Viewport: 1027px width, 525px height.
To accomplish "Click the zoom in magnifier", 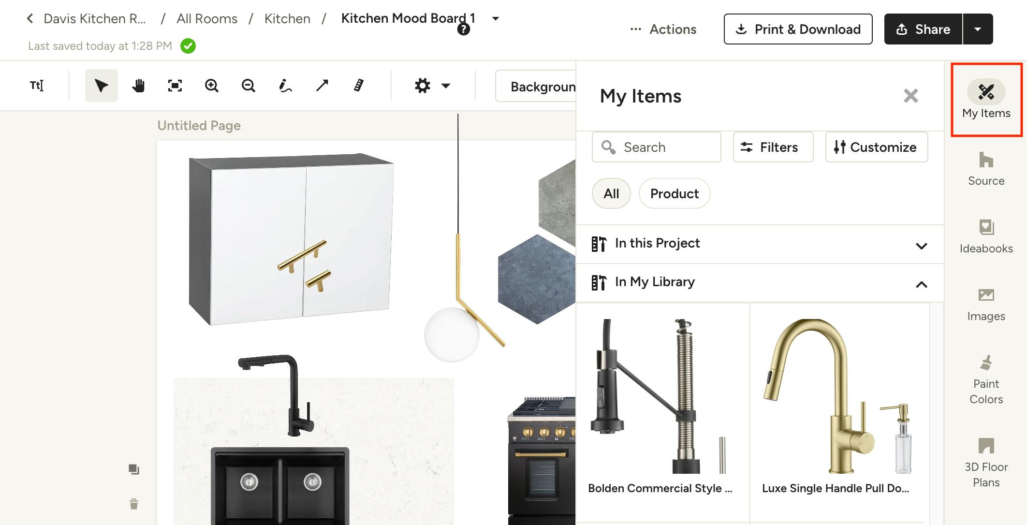I will click(x=212, y=86).
